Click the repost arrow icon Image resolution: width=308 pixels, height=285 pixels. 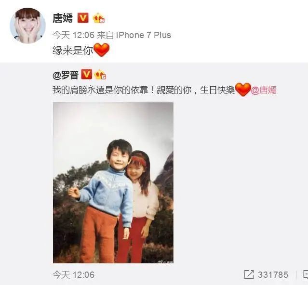[x=249, y=274]
